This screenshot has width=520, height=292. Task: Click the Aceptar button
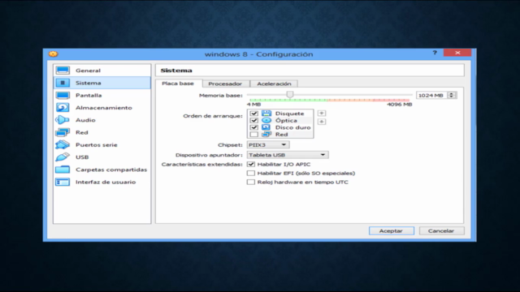click(x=392, y=230)
